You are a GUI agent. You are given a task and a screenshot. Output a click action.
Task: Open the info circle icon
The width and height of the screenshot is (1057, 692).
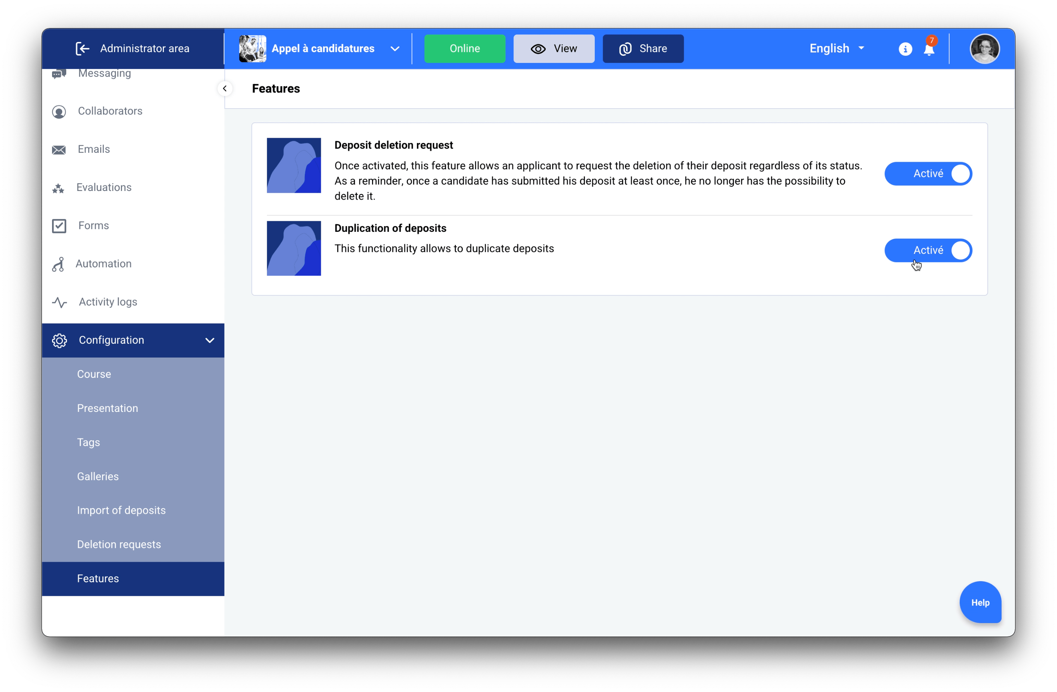pos(905,49)
